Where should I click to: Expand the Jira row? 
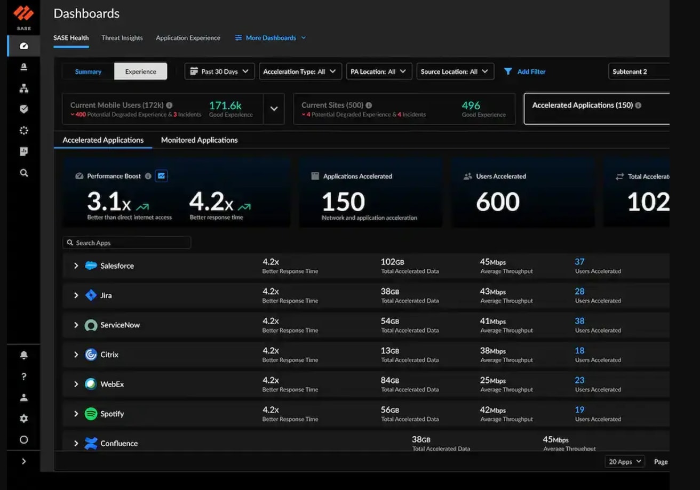[x=76, y=295]
